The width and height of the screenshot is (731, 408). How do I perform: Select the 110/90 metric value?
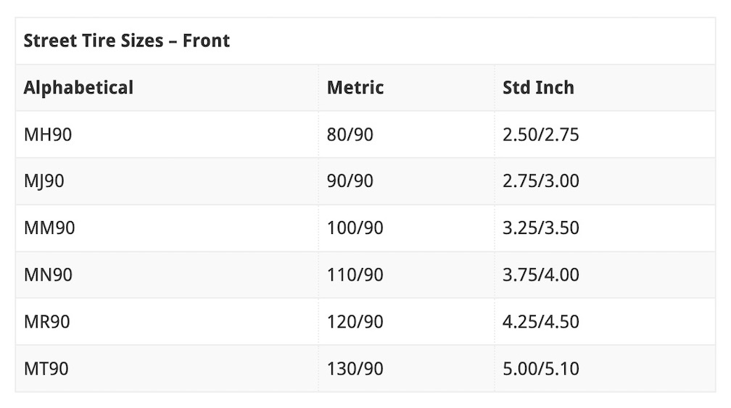point(355,275)
